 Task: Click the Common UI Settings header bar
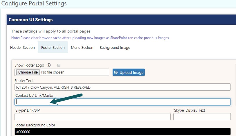click(x=121, y=20)
